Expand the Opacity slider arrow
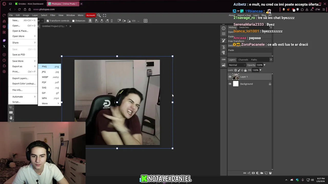Screen dimensions: 328x184 [x=264, y=65]
